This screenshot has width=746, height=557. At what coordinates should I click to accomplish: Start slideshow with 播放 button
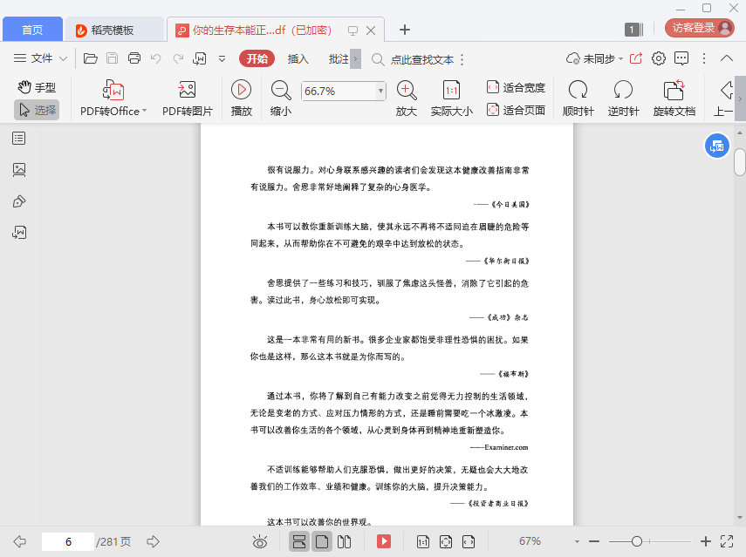tap(241, 98)
